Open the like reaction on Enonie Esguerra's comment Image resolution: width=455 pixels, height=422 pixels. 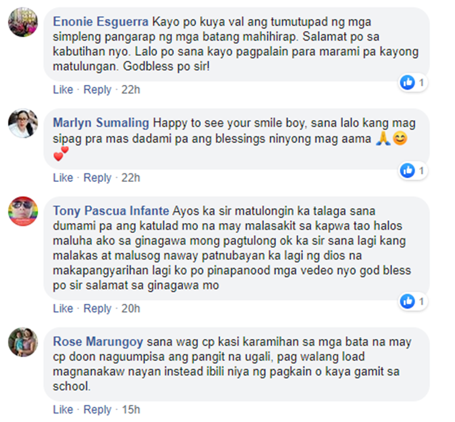click(x=413, y=83)
